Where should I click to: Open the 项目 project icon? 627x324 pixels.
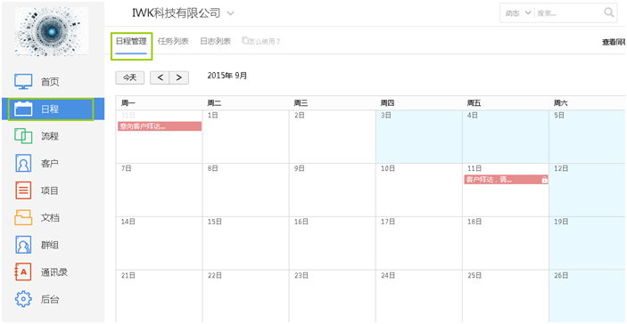(x=23, y=190)
